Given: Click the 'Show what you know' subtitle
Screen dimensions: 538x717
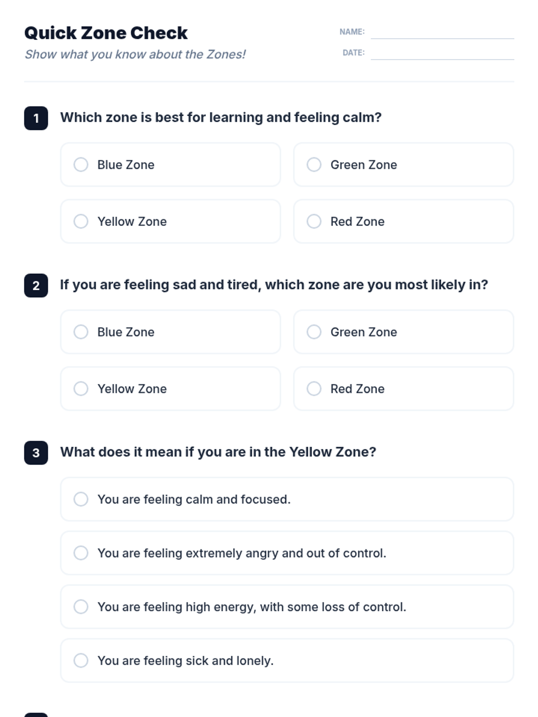Looking at the screenshot, I should 135,55.
